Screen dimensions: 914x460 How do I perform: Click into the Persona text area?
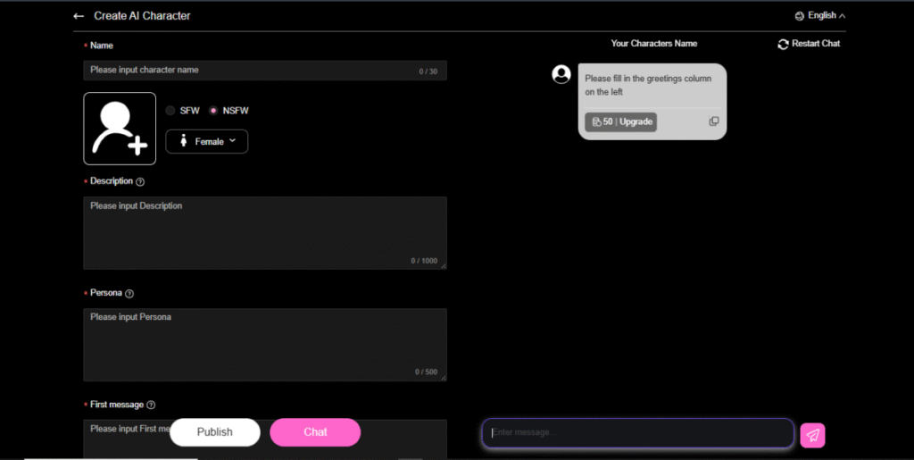pyautogui.click(x=264, y=344)
